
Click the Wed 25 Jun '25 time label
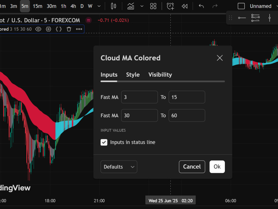click(170, 201)
